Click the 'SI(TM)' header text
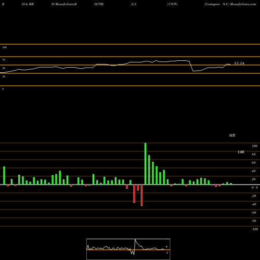 pyautogui.click(x=99, y=4)
